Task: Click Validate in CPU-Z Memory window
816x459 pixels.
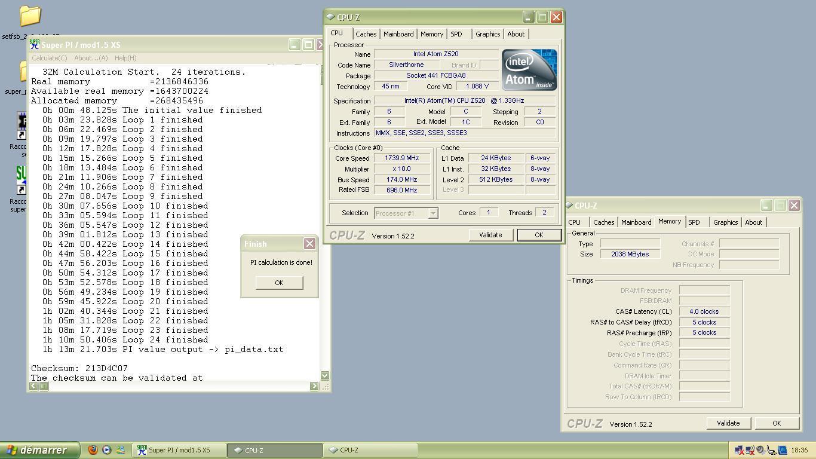Action: click(728, 423)
